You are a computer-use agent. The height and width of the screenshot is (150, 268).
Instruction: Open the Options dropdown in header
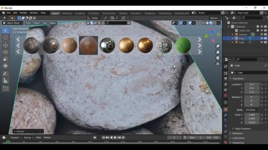tap(215, 18)
